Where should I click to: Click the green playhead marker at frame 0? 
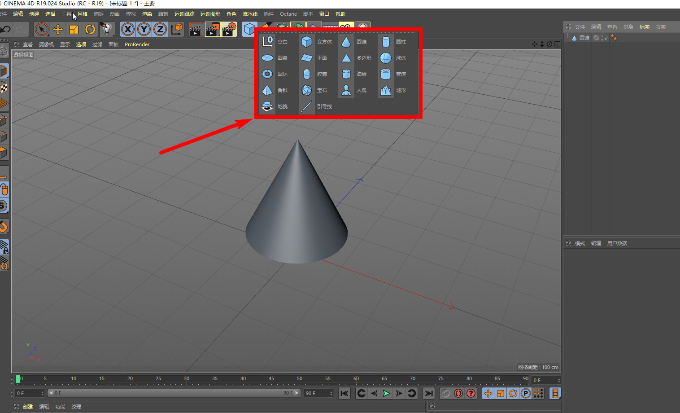click(17, 379)
